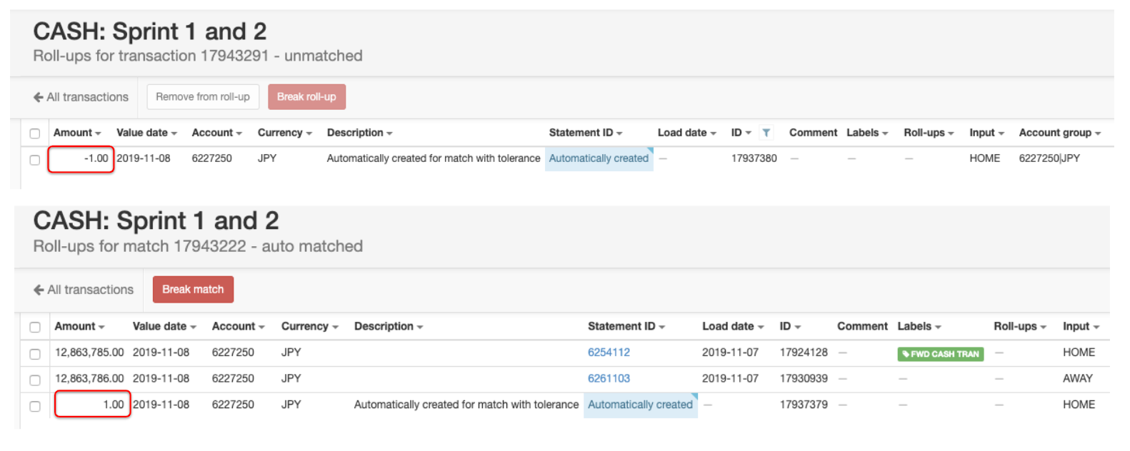1130x451 pixels.
Task: Open Account column menu in unmatched table
Action: click(216, 133)
